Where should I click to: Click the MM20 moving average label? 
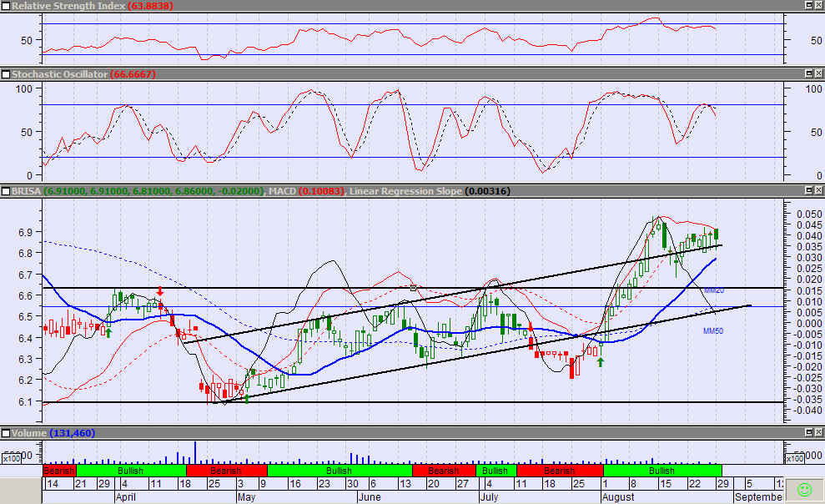tap(713, 290)
